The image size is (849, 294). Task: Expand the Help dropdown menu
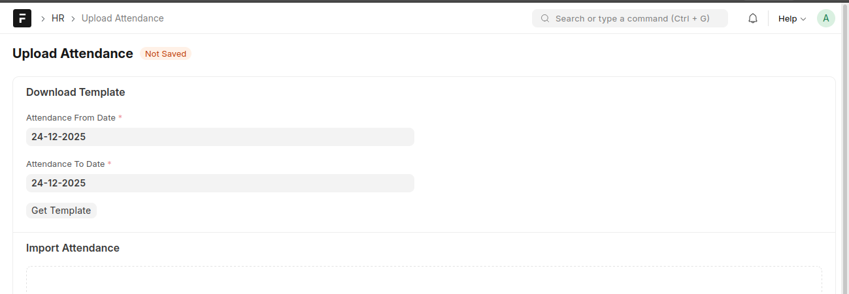click(x=791, y=19)
